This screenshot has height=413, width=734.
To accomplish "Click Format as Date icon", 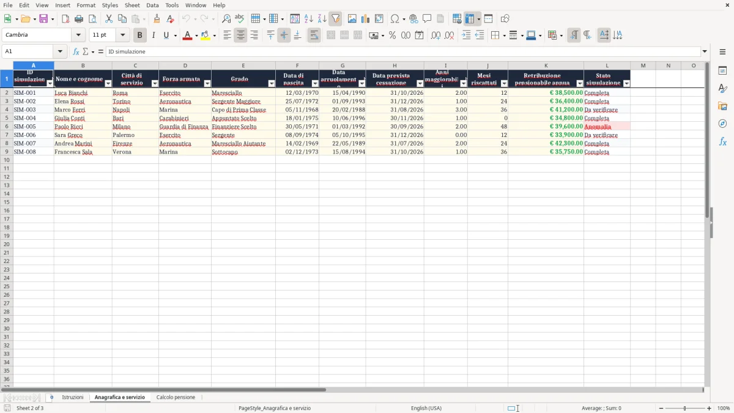I will (x=419, y=35).
